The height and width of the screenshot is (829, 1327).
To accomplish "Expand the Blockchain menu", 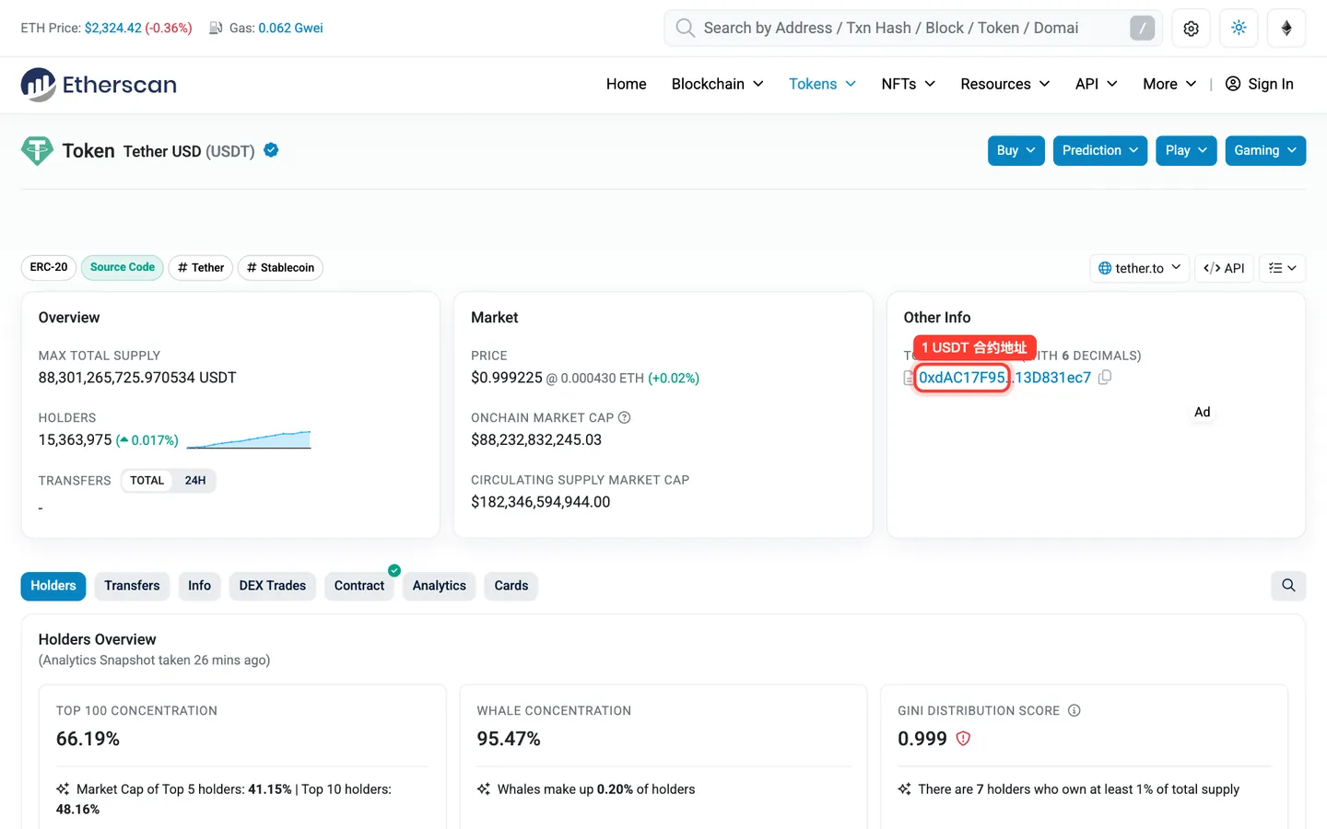I will [718, 84].
